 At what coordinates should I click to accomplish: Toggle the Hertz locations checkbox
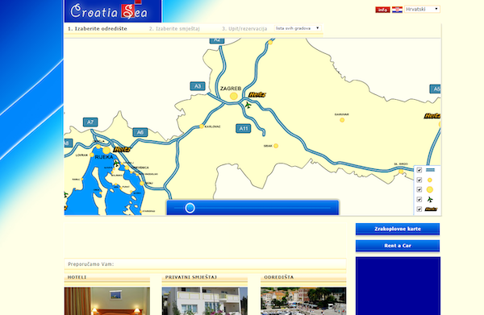tap(419, 209)
